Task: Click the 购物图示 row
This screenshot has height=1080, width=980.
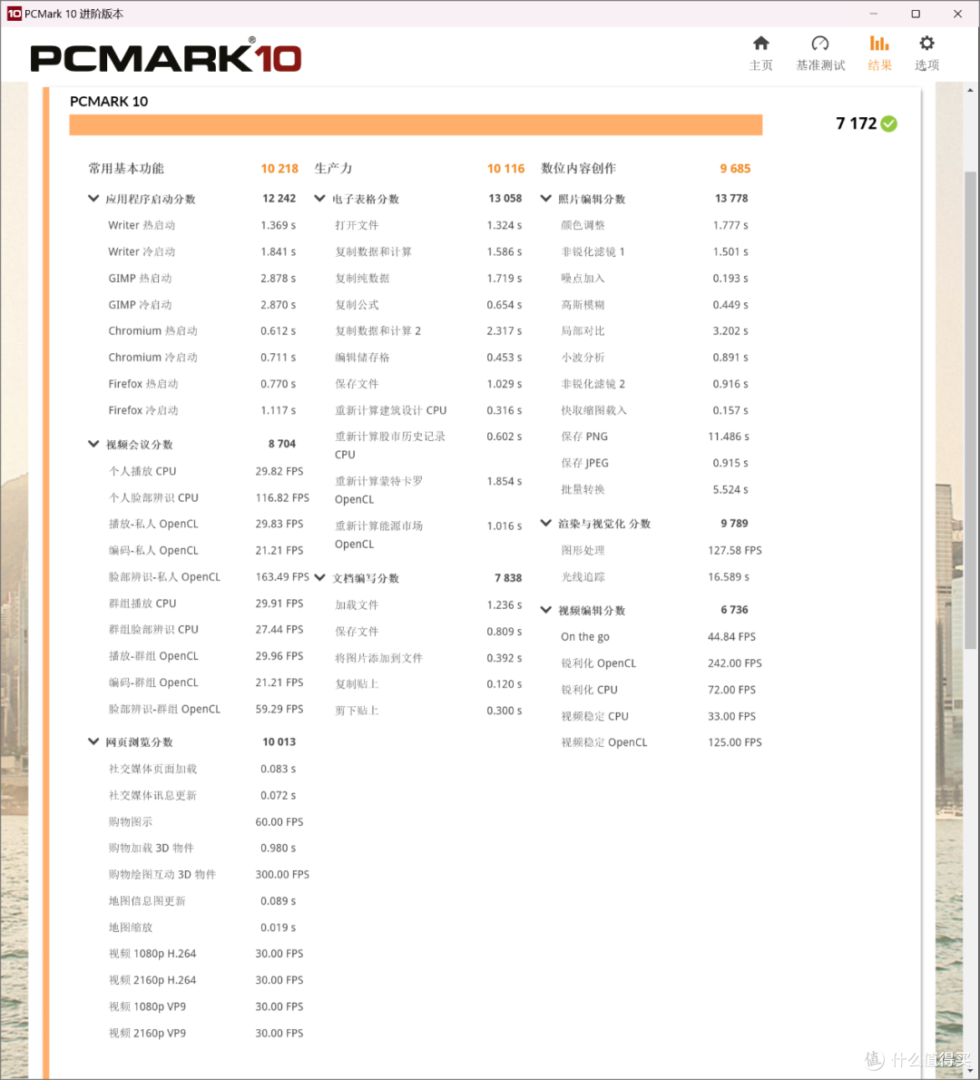Action: click(x=205, y=821)
